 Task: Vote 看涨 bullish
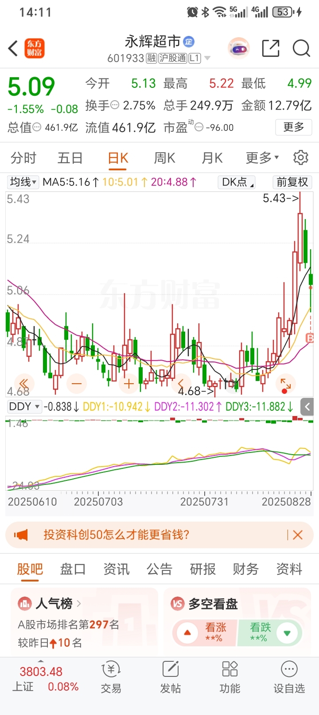pyautogui.click(x=205, y=632)
